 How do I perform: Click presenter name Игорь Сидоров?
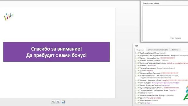pyautogui.click(x=175, y=38)
